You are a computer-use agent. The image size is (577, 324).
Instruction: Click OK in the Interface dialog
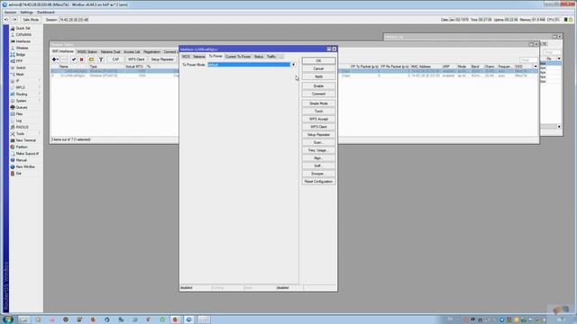tap(318, 60)
